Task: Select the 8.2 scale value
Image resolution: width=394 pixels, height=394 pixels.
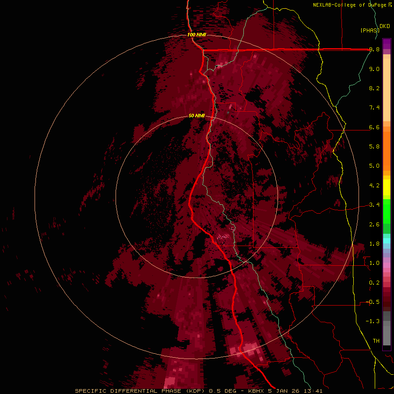Action: [x=374, y=88]
